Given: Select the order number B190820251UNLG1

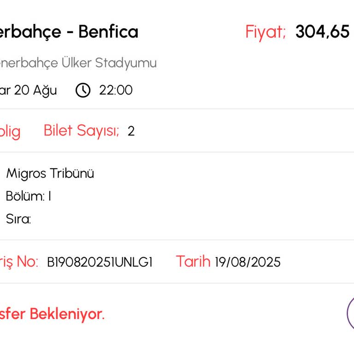Looking at the screenshot, I should point(100,262).
